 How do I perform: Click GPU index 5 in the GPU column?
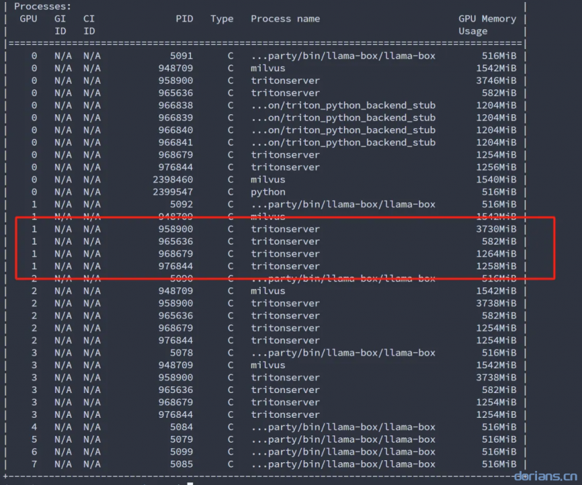pyautogui.click(x=34, y=439)
